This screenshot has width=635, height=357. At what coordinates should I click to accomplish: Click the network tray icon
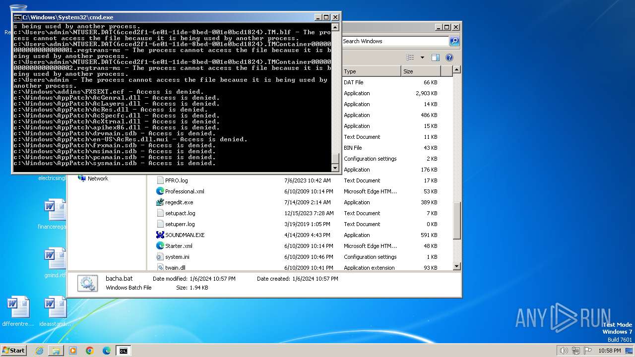coord(575,351)
